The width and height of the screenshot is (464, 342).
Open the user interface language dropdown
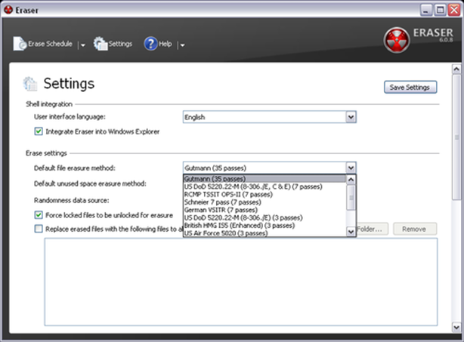point(351,117)
